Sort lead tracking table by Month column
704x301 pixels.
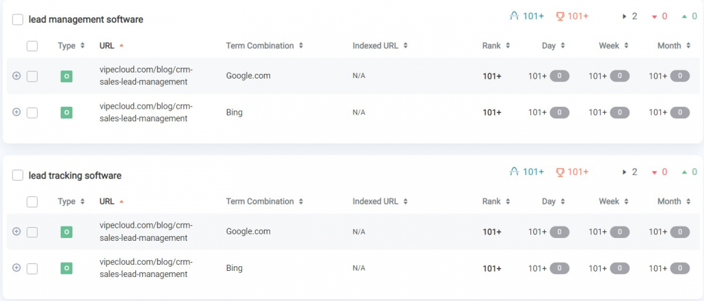pyautogui.click(x=674, y=201)
